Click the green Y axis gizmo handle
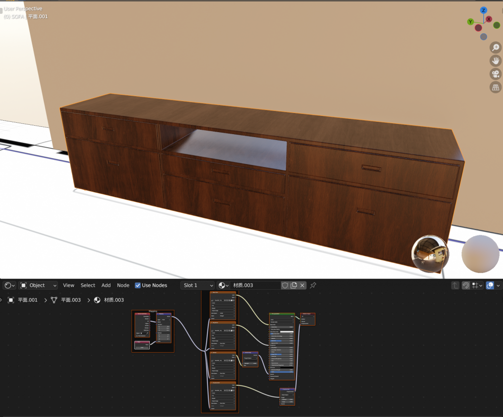 coord(470,22)
